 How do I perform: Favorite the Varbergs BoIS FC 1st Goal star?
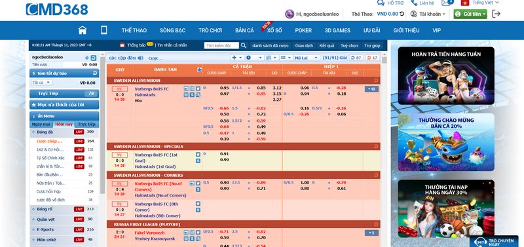[x=198, y=155]
